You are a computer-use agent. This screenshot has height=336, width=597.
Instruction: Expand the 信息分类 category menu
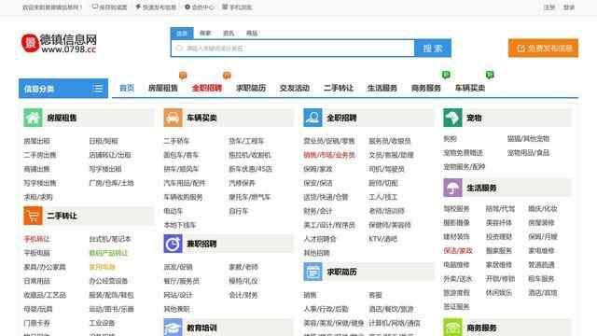point(63,89)
